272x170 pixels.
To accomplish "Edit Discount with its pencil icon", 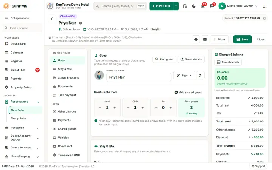I will point(249,137).
